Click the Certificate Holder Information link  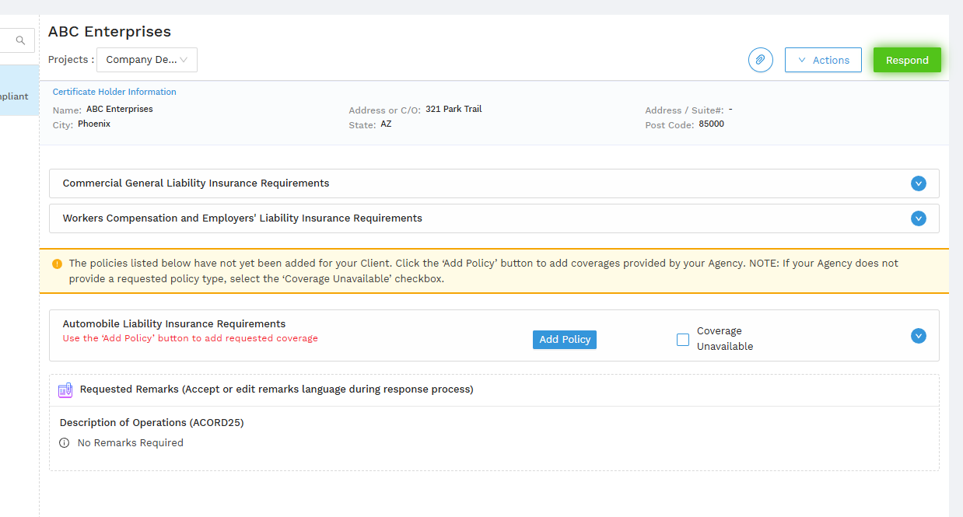click(x=114, y=92)
